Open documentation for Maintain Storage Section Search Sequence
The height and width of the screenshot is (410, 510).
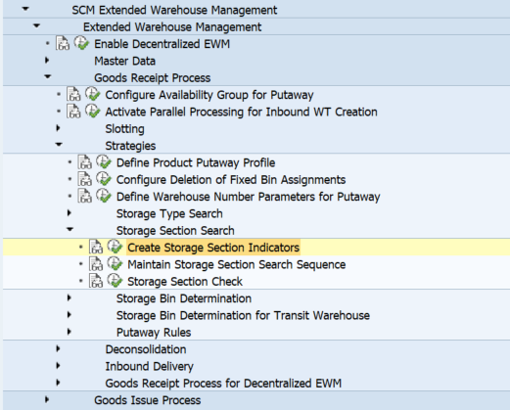96,264
